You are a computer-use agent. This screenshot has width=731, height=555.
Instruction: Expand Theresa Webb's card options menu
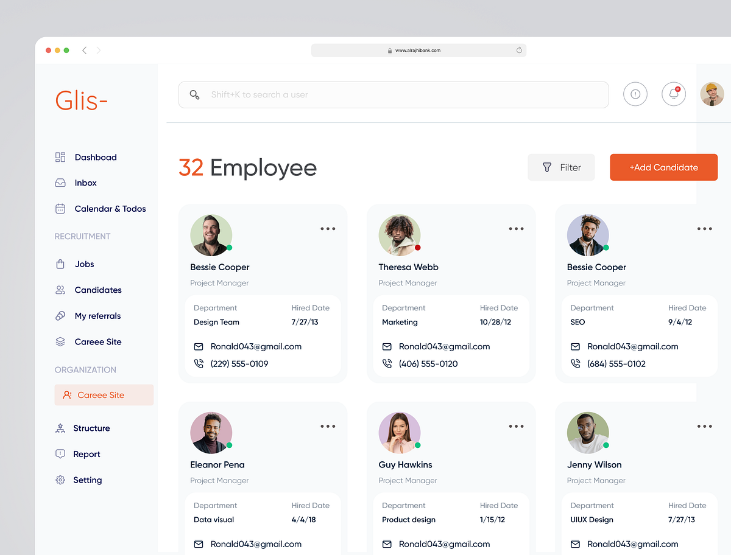(x=516, y=228)
